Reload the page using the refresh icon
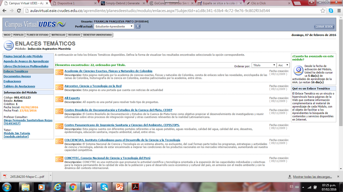 (19, 11)
